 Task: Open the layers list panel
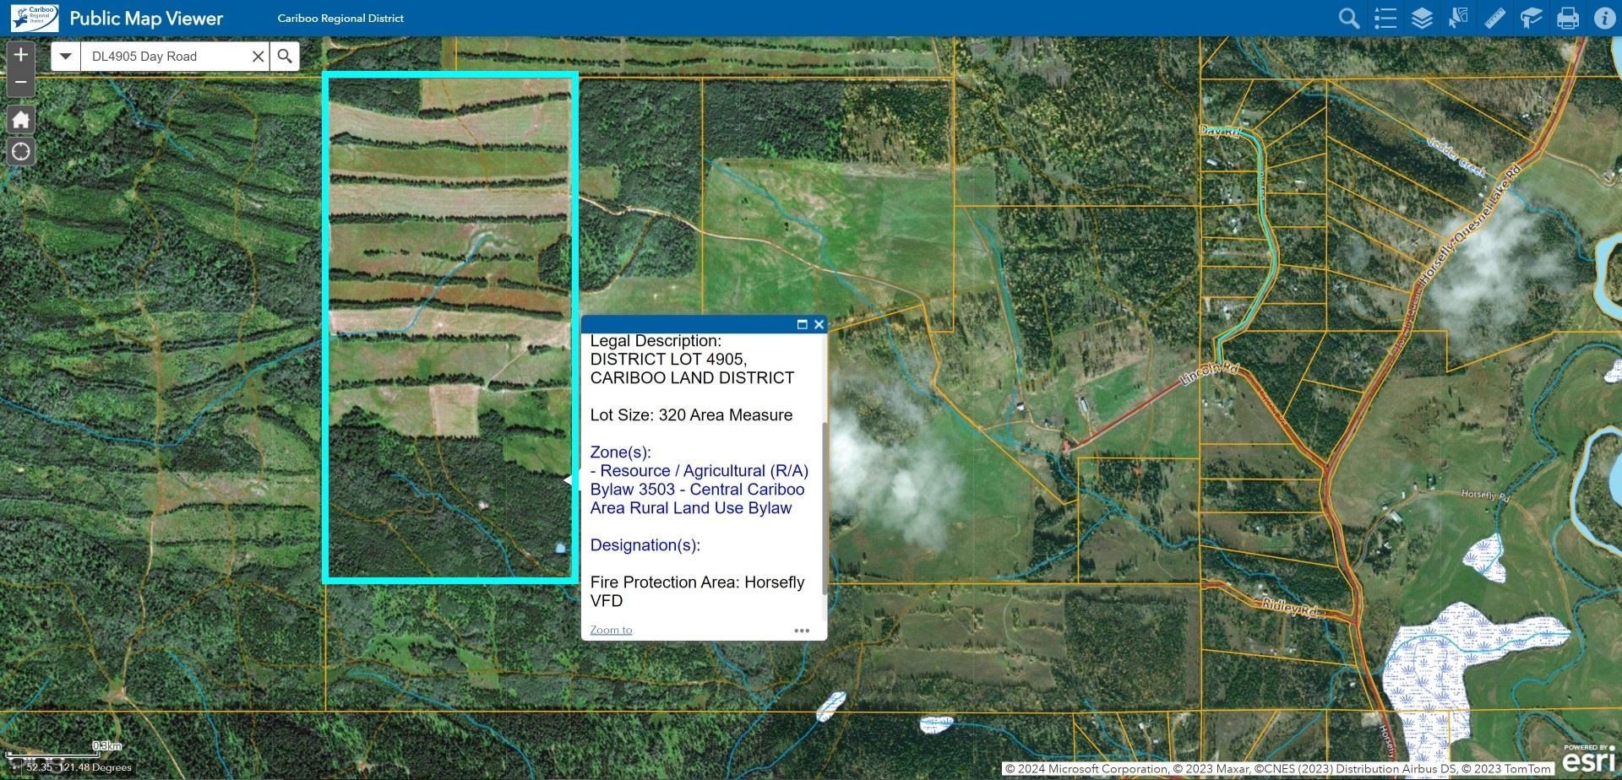(x=1421, y=17)
